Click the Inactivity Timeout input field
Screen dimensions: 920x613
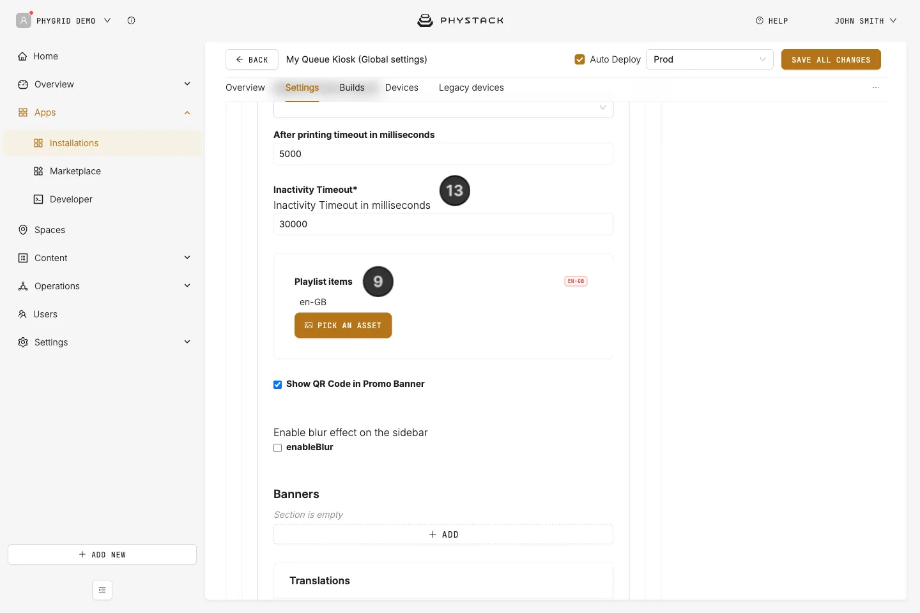coord(443,224)
